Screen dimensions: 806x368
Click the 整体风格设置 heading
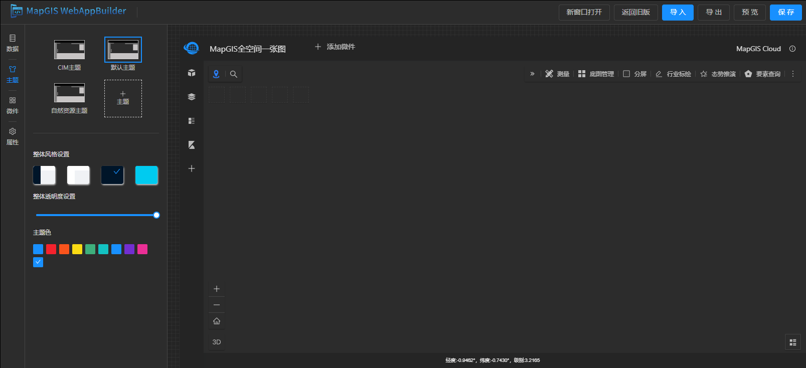tap(51, 154)
